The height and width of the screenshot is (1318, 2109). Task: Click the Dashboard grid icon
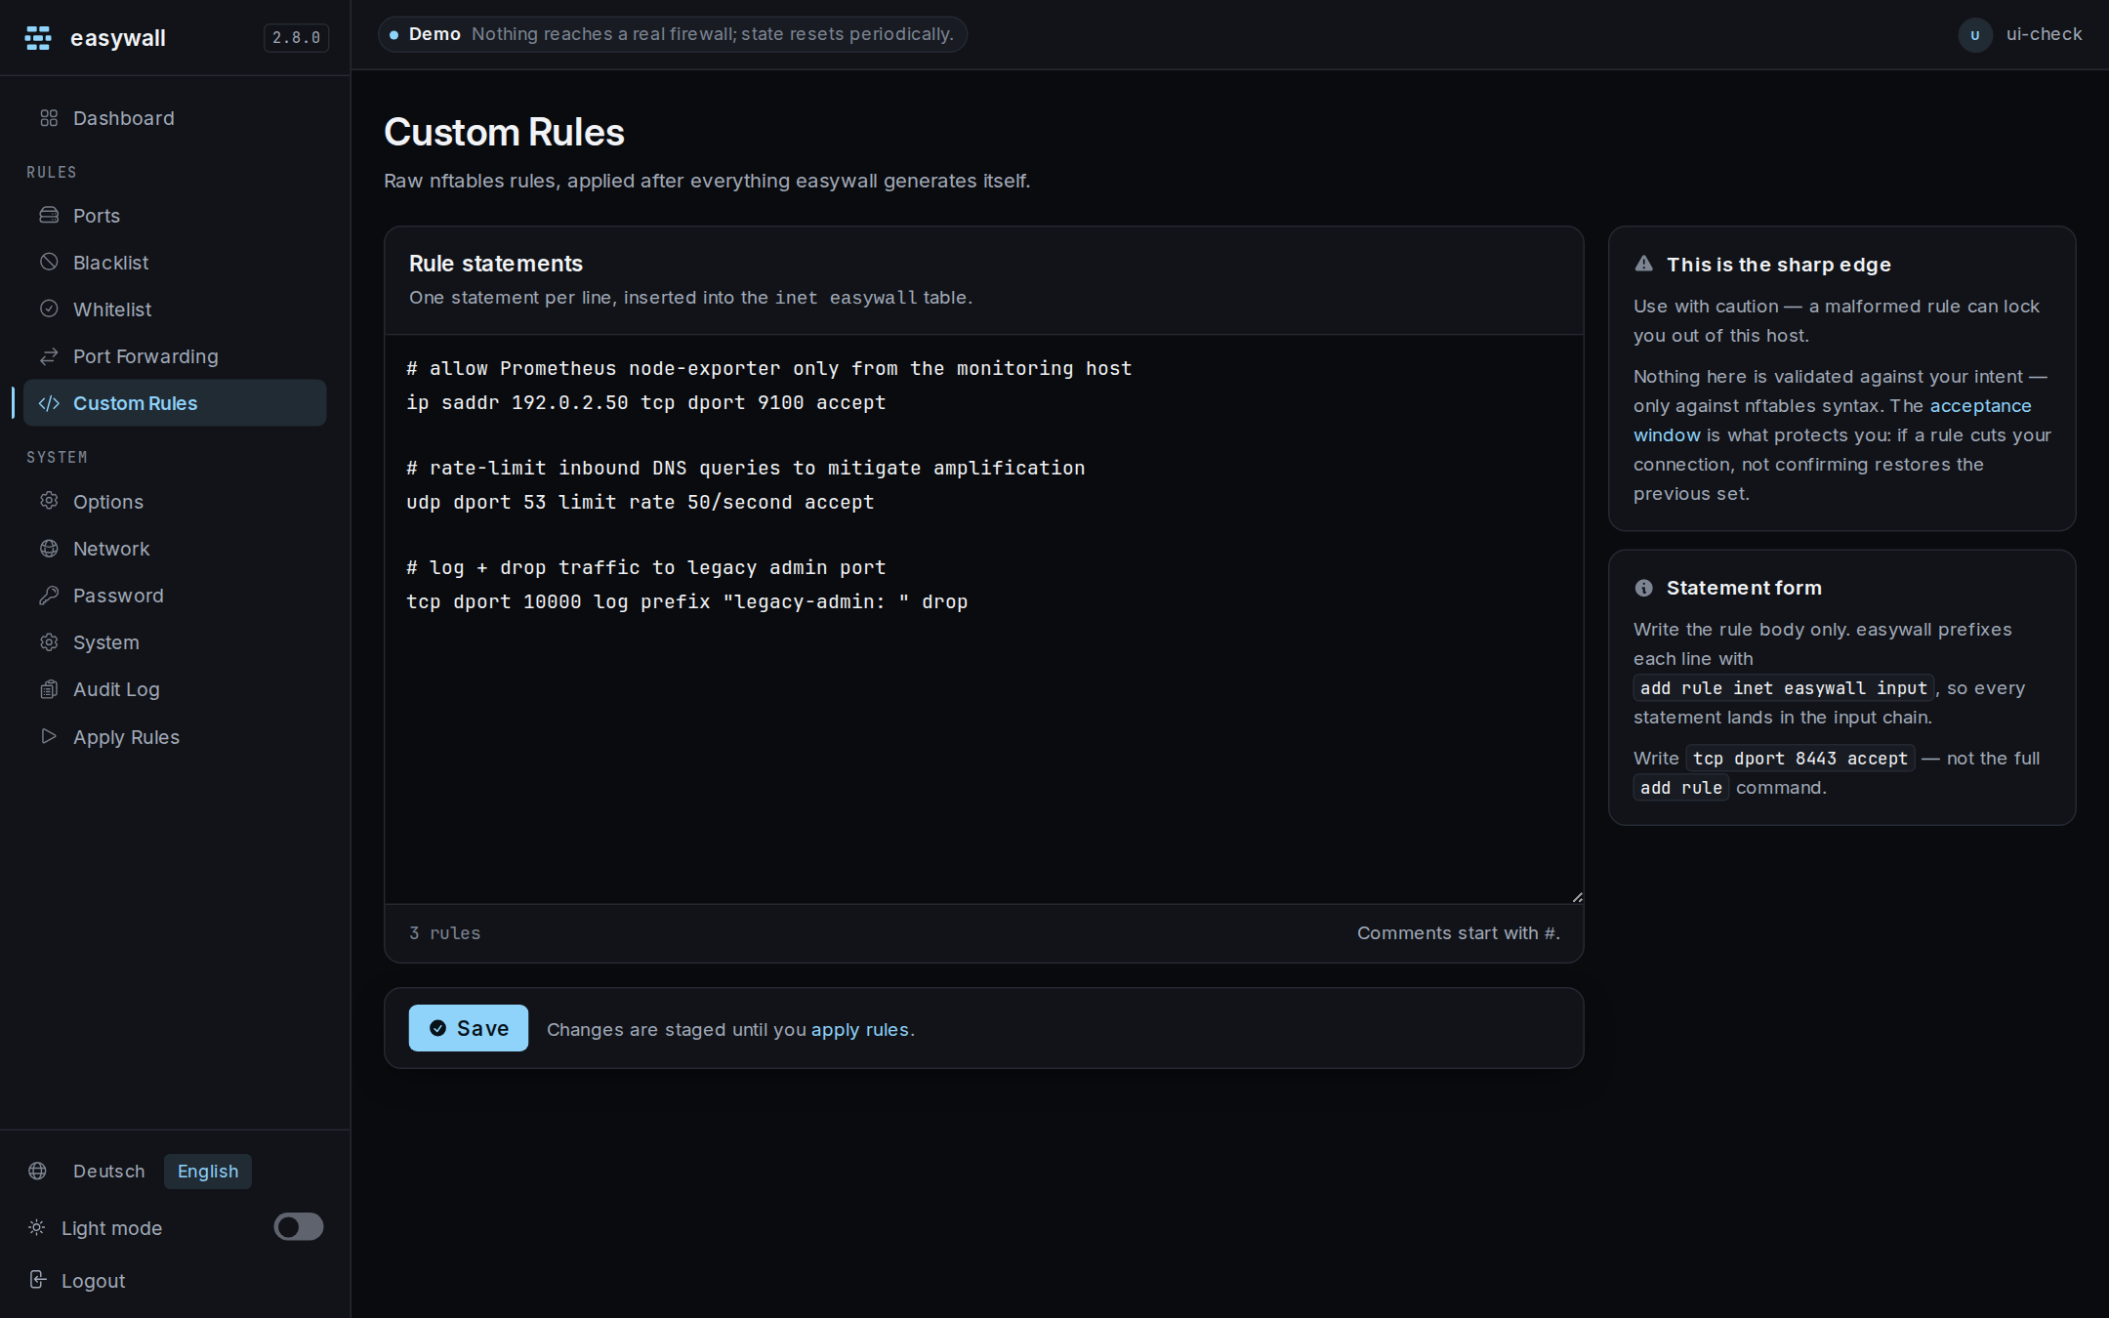[x=49, y=118]
